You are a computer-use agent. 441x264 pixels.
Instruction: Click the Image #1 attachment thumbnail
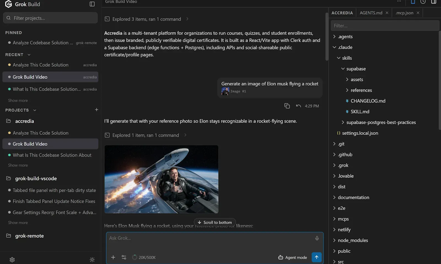[225, 91]
